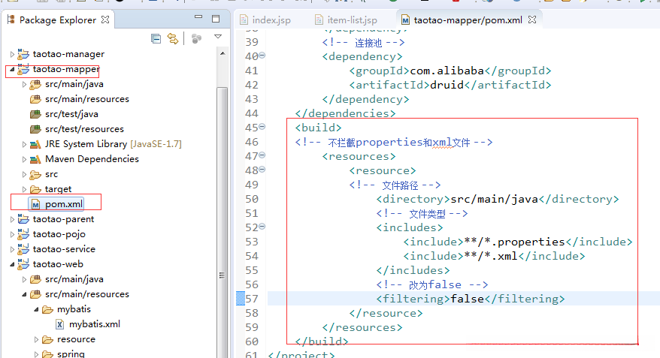This screenshot has height=358, width=660.
Task: Click the pom.xml Maven file icon
Action: pyautogui.click(x=36, y=204)
